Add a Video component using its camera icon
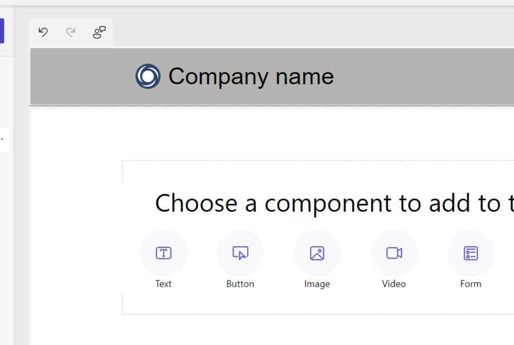This screenshot has height=345, width=514. pos(393,253)
